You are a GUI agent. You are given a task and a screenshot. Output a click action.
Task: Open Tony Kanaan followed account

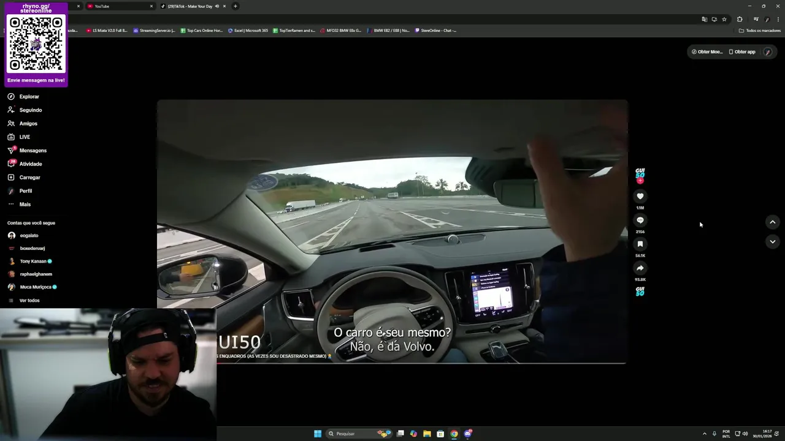point(29,262)
